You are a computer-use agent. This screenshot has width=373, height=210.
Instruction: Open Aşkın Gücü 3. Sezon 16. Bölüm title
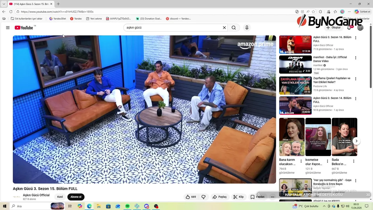point(332,39)
